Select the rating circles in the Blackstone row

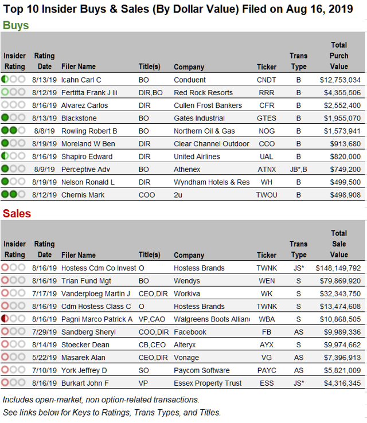(x=13, y=118)
